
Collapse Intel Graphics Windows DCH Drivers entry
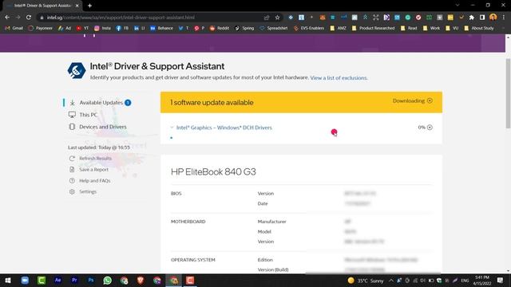click(172, 128)
